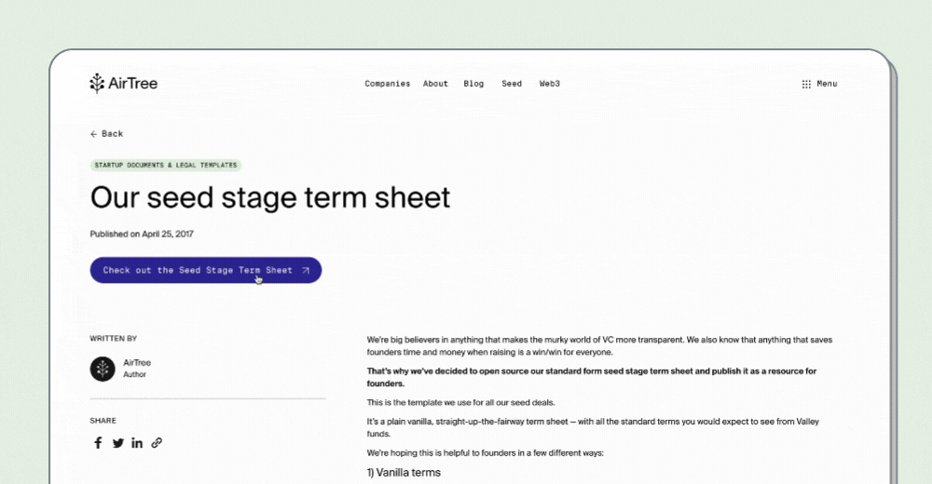Image resolution: width=932 pixels, height=484 pixels.
Task: Open the Menu grid button
Action: tap(819, 84)
